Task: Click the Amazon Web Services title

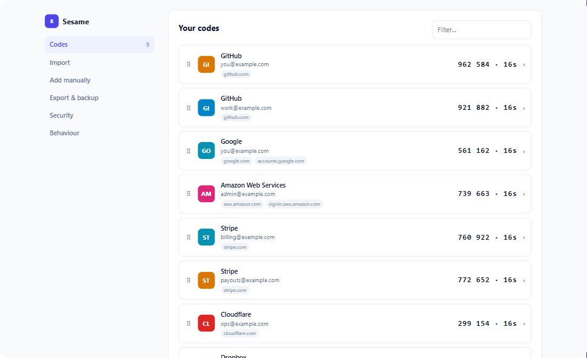Action: (x=253, y=185)
